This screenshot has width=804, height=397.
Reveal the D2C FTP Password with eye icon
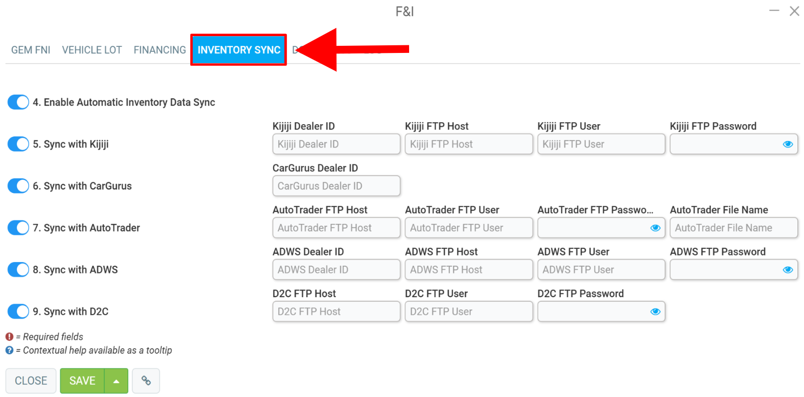pyautogui.click(x=655, y=311)
